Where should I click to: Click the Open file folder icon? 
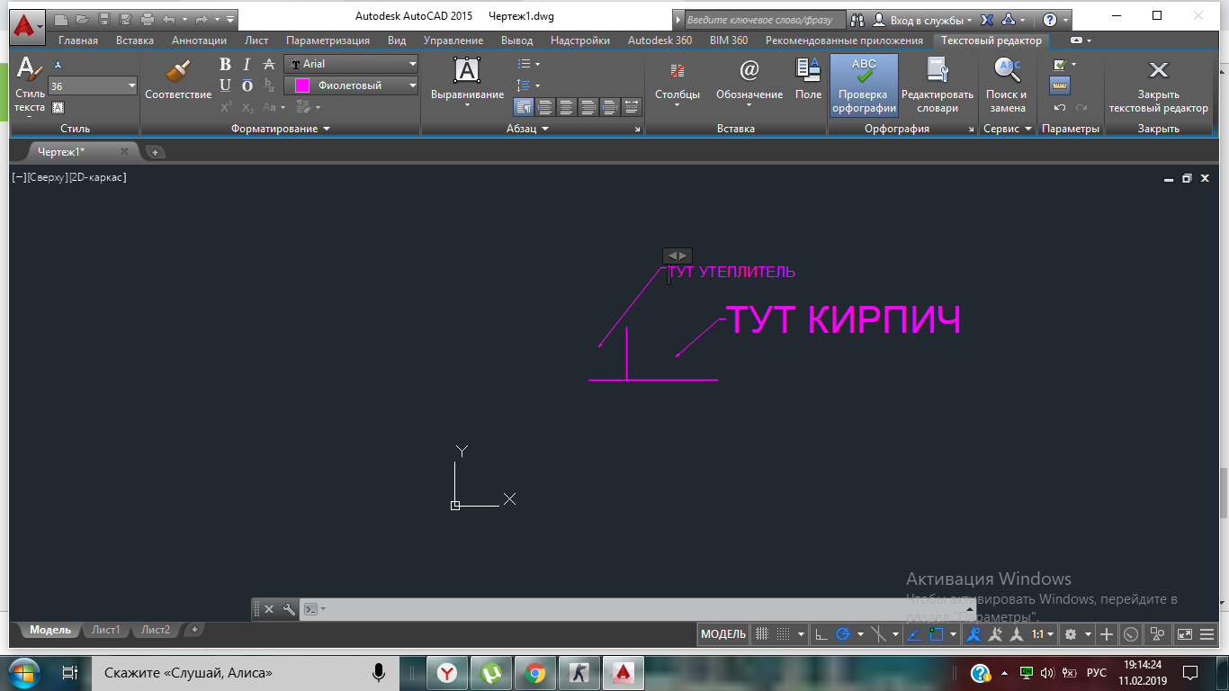[x=83, y=19]
